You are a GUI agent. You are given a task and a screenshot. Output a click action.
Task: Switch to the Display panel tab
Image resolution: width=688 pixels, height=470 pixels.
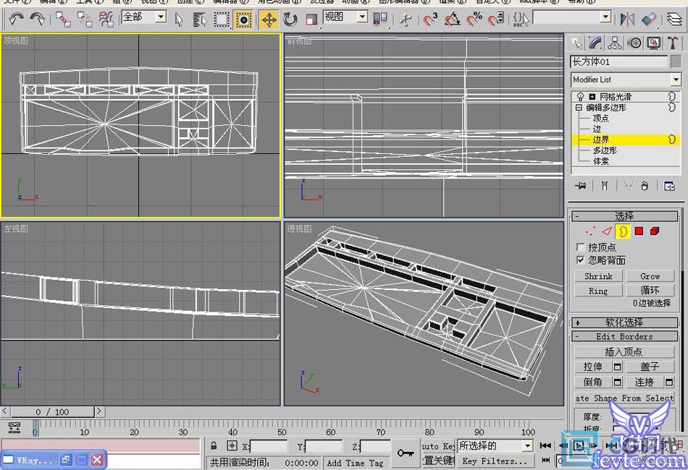point(653,43)
